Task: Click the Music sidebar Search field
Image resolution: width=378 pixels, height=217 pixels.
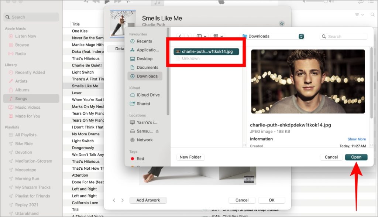Action: tap(31, 17)
